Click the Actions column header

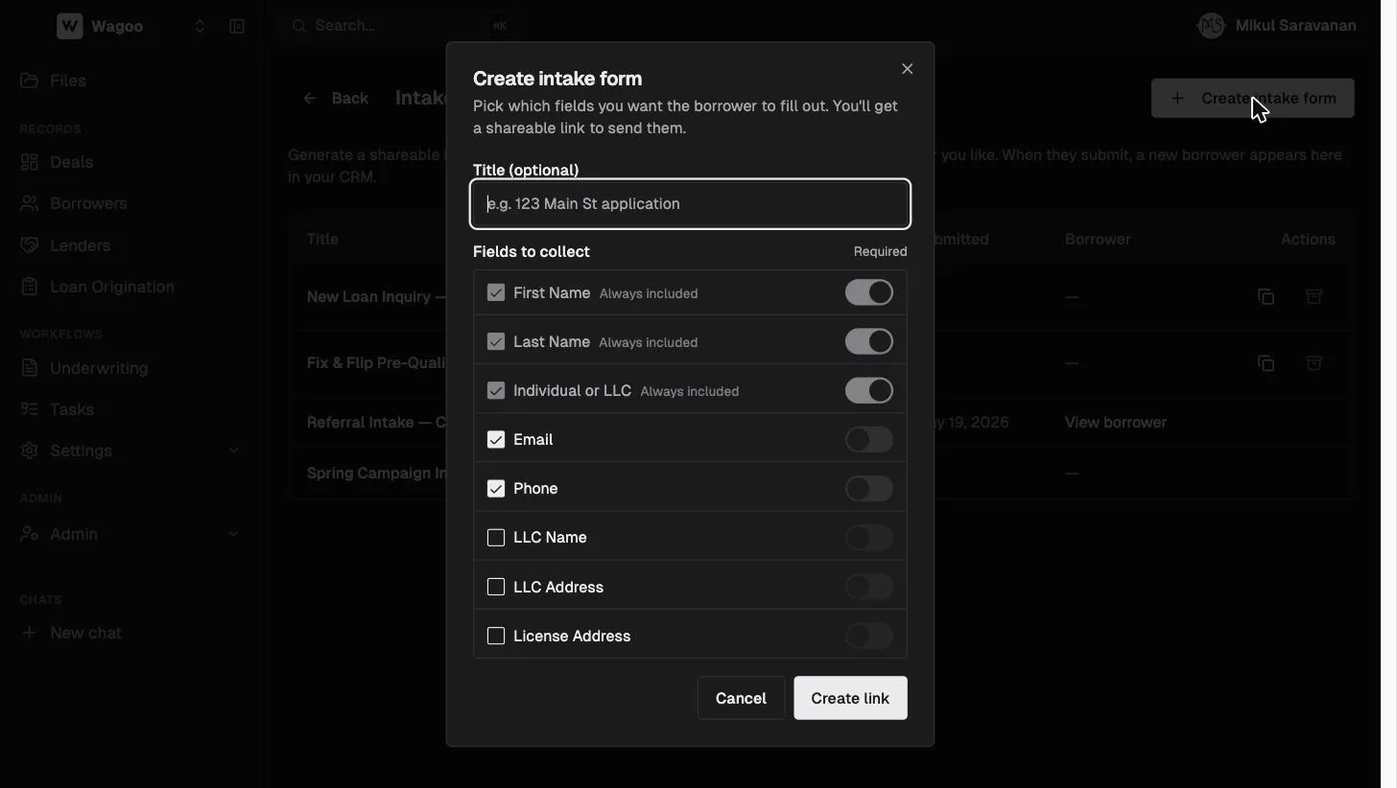(1308, 239)
